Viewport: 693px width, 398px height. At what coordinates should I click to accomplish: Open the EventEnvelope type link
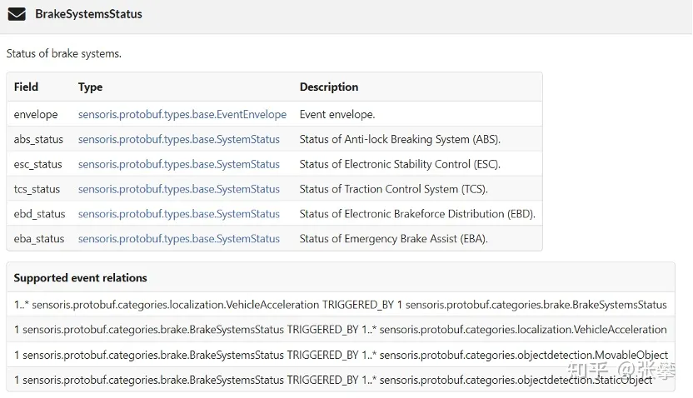tap(182, 114)
